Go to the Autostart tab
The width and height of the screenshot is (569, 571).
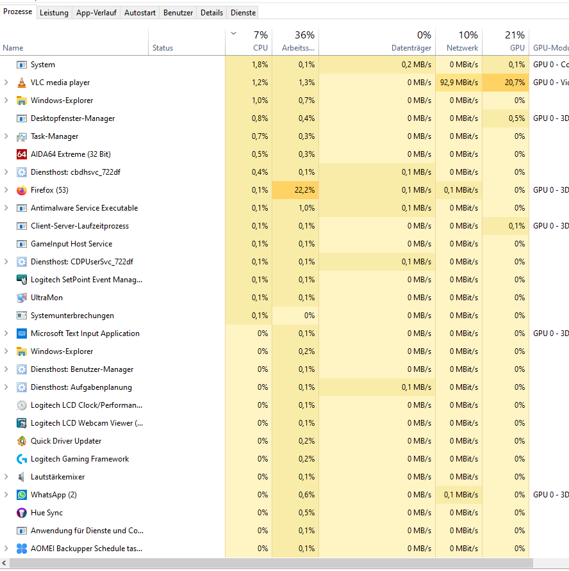140,13
